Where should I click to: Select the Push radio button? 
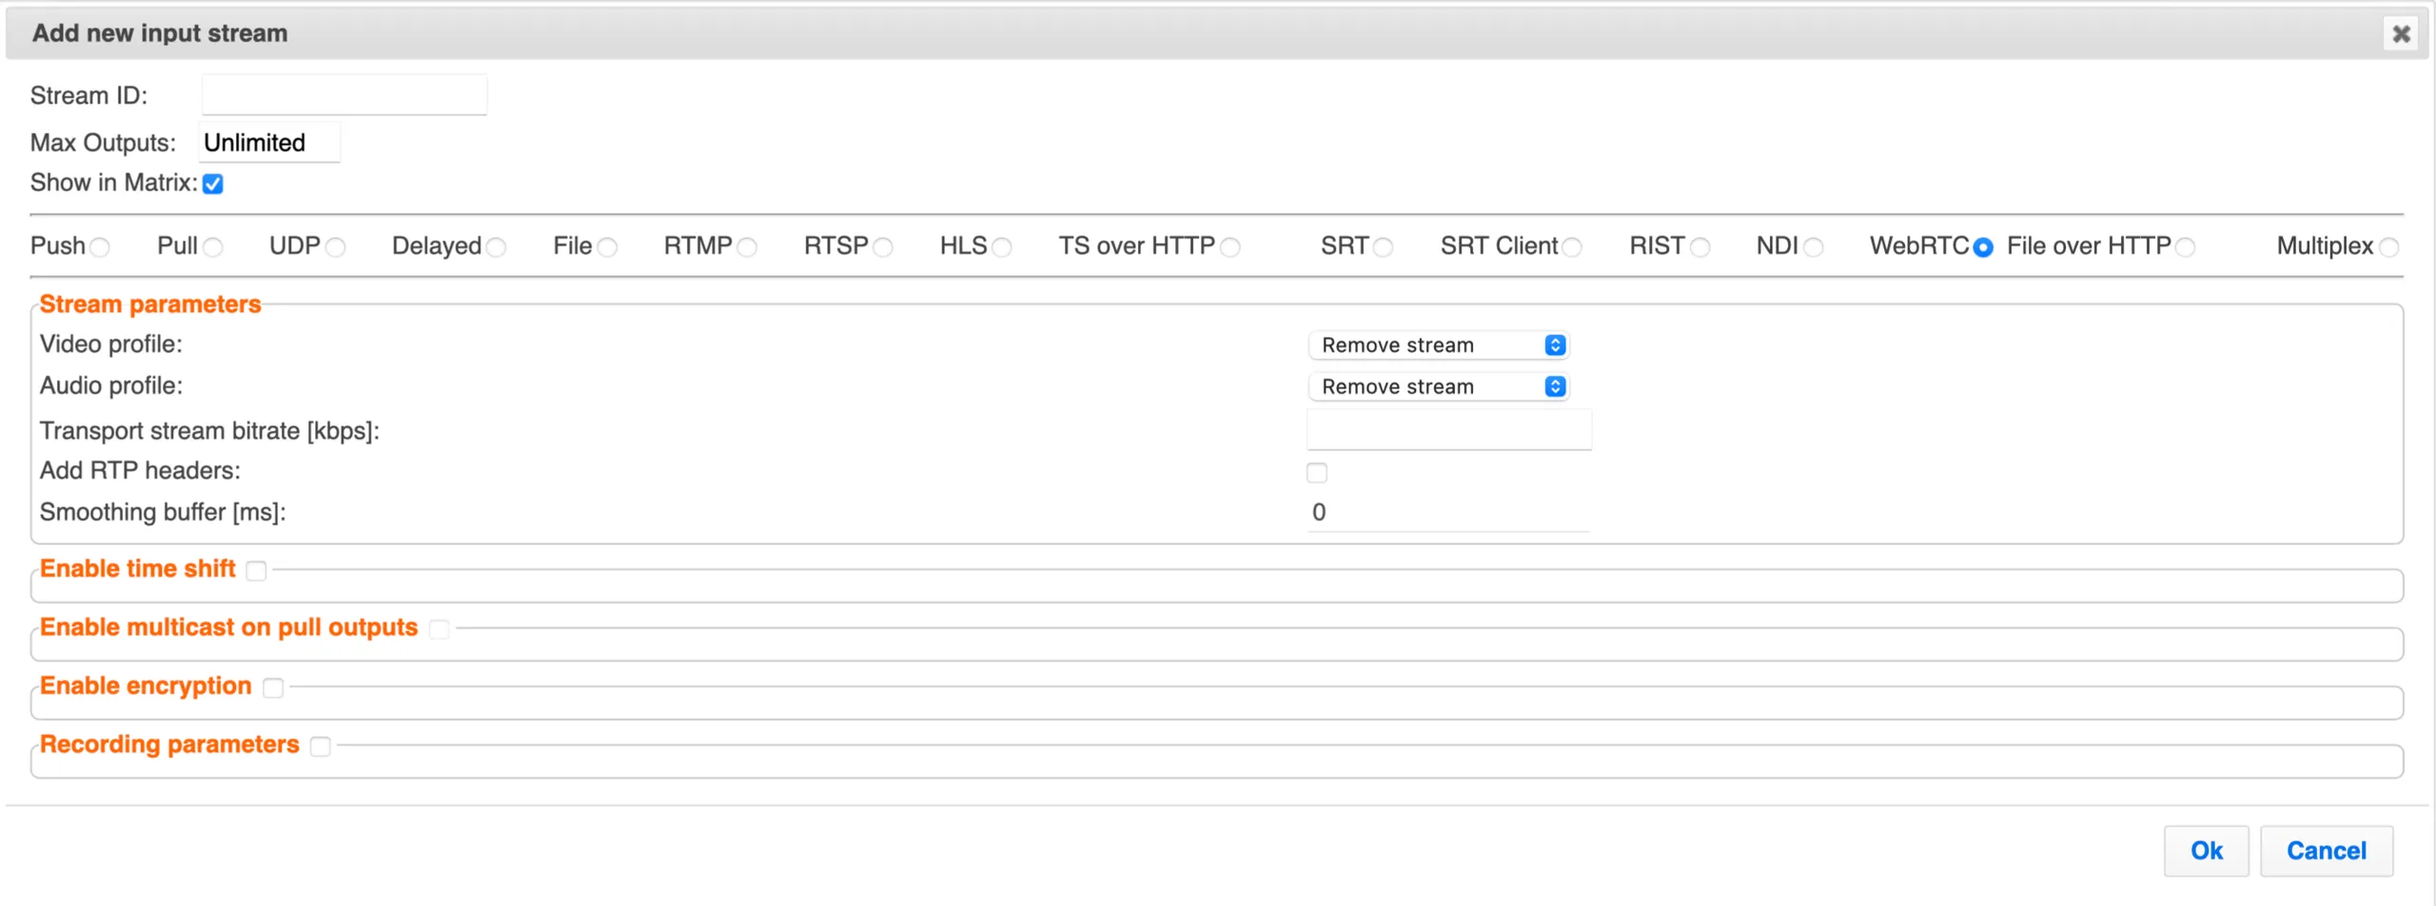99,247
